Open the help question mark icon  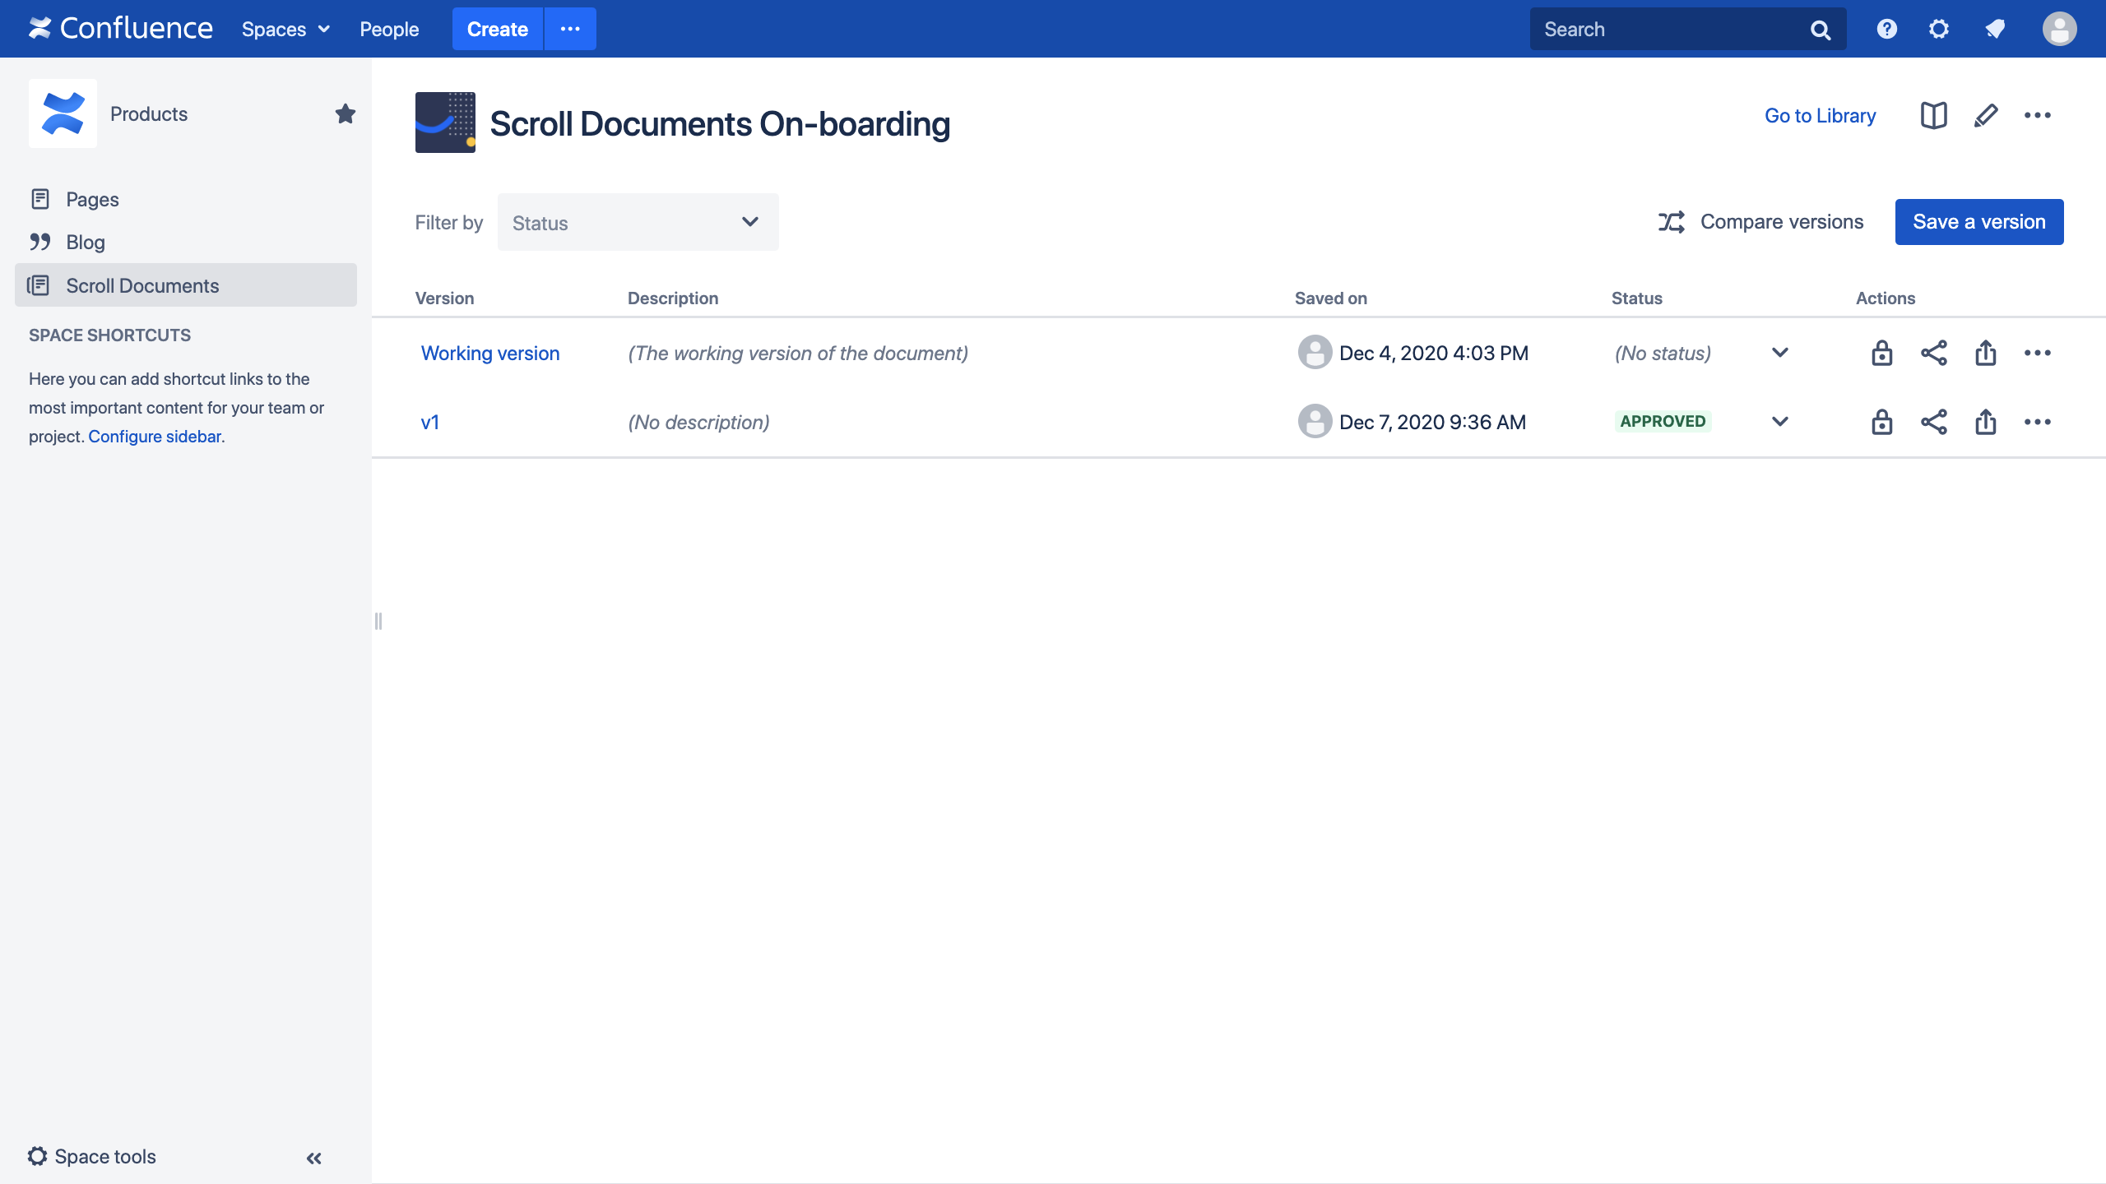tap(1886, 30)
